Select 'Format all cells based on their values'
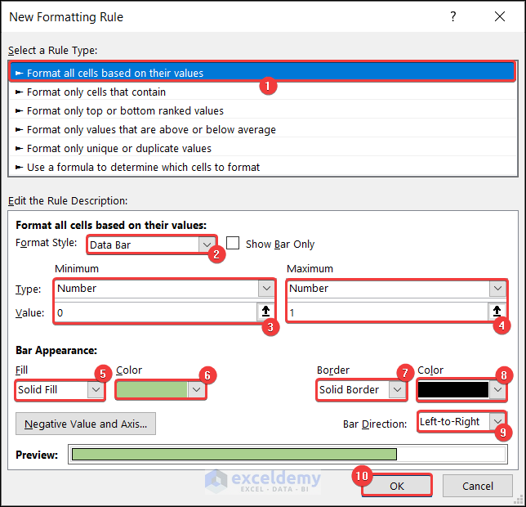This screenshot has width=526, height=507. [115, 73]
